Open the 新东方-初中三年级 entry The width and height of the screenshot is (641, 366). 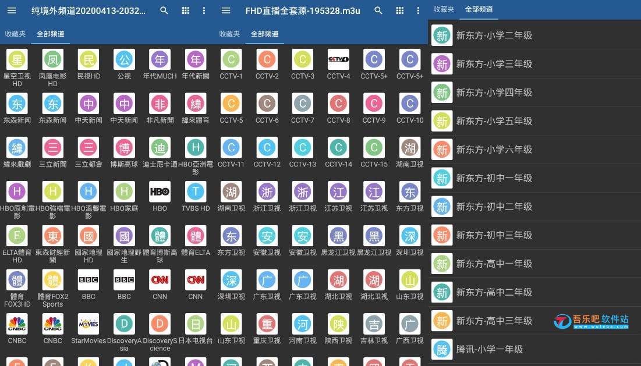coord(534,235)
